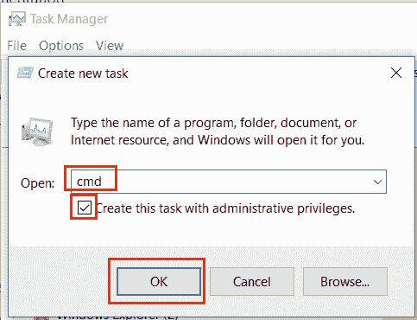Click the Task Manager icon in title bar
Screen dimensions: 417x320
[17, 19]
